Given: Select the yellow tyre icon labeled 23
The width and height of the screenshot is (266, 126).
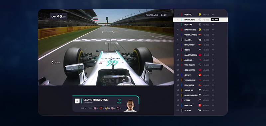Looking at the screenshot, I should [x=106, y=108].
